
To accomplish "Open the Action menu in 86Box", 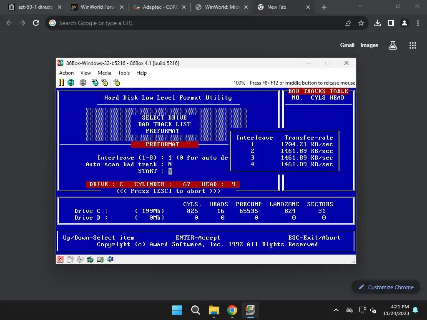I will (66, 72).
